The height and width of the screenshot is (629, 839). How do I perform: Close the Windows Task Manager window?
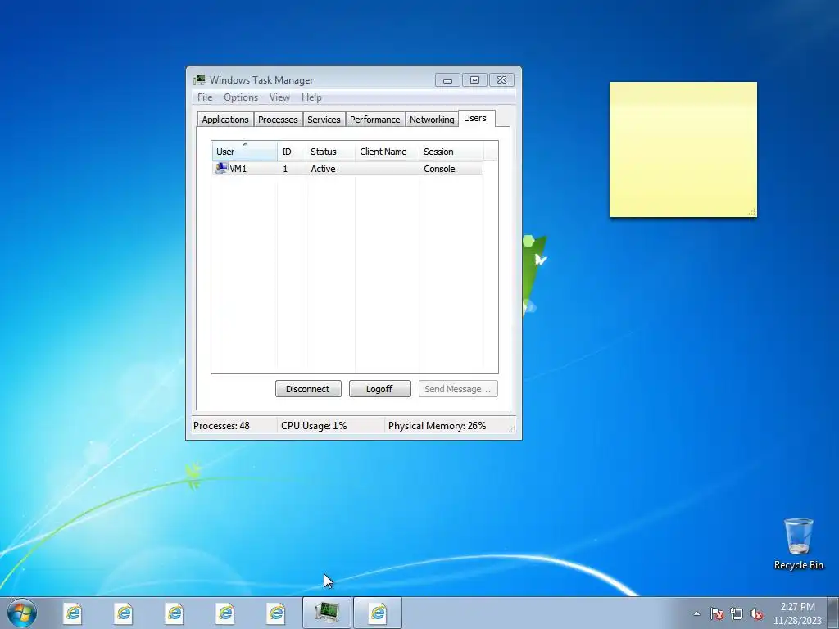[x=502, y=80]
